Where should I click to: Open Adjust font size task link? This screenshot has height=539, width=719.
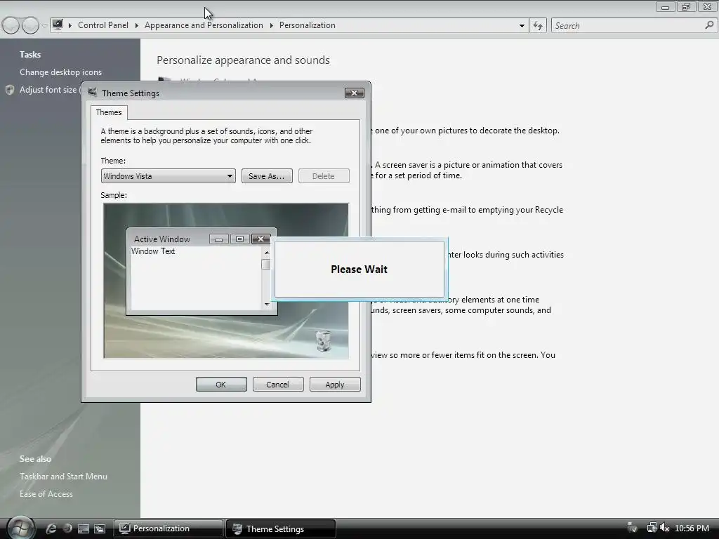[x=48, y=90]
